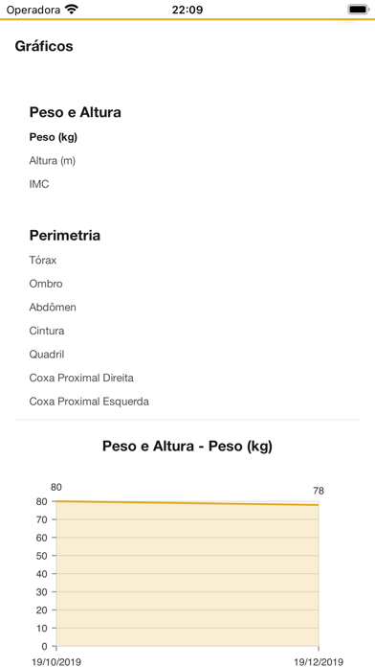Show the Ombro perimeter chart
The image size is (375, 667).
pyautogui.click(x=46, y=284)
